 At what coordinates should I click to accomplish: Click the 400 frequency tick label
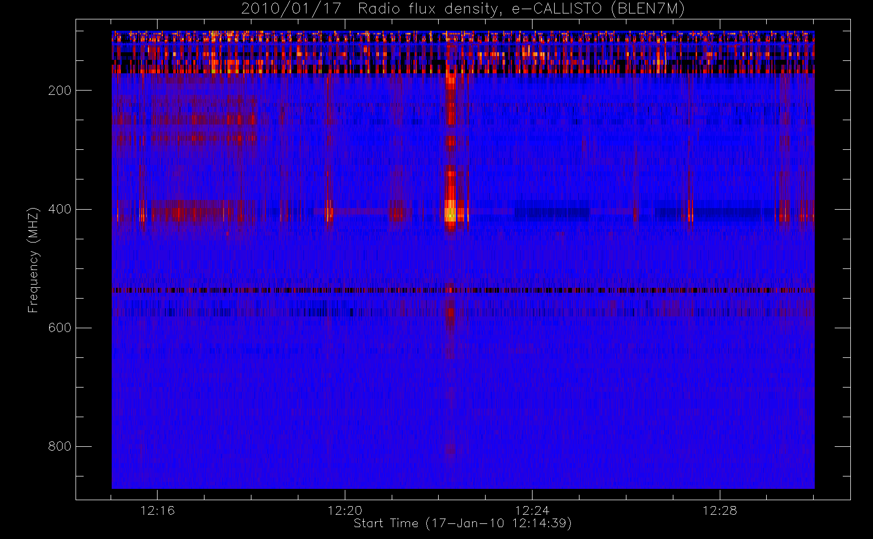point(60,209)
